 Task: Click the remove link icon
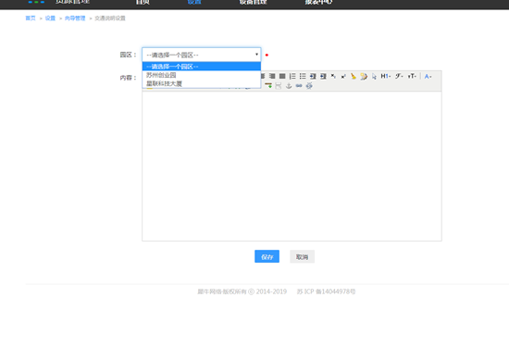(x=309, y=86)
